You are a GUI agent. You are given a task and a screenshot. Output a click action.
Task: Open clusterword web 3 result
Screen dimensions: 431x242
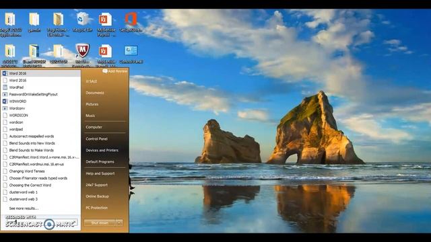coord(40,199)
